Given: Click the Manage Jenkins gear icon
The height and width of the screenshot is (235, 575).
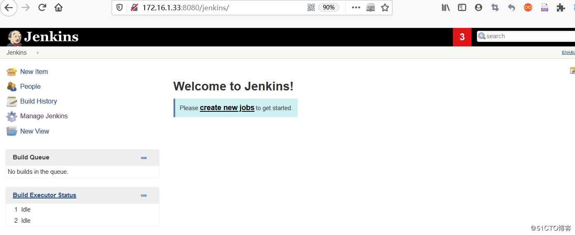Looking at the screenshot, I should pyautogui.click(x=12, y=116).
